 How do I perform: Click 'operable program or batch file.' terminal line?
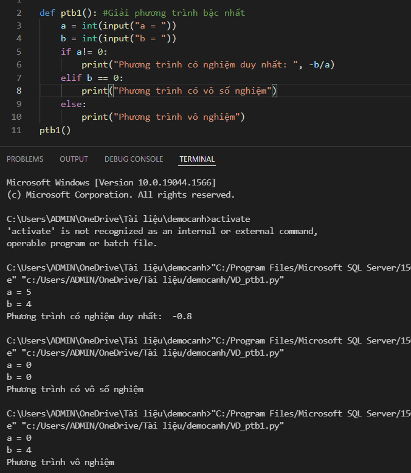pyautogui.click(x=82, y=243)
